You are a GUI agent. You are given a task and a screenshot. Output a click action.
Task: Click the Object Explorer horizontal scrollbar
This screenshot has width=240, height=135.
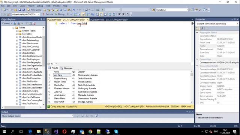[x=22, y=107]
